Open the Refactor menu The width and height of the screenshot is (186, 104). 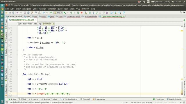[x=52, y=9]
